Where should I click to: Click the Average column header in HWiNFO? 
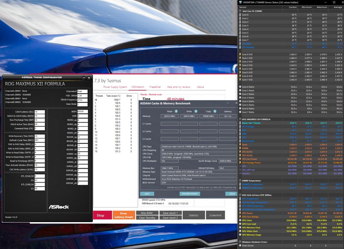tap(336, 7)
